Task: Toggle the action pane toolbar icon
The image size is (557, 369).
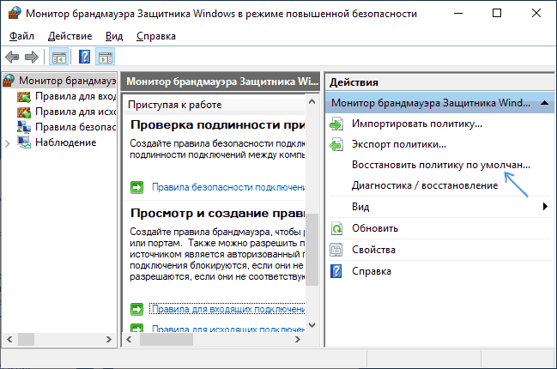Action: coord(106,57)
